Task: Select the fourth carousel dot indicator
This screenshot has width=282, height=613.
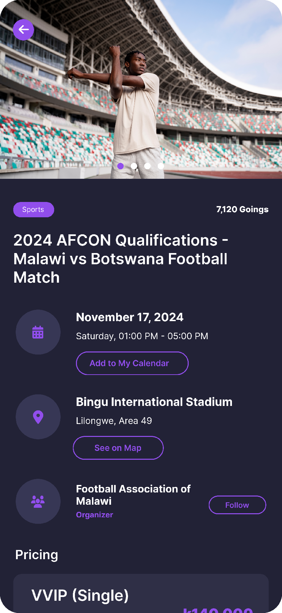Action: pyautogui.click(x=161, y=166)
